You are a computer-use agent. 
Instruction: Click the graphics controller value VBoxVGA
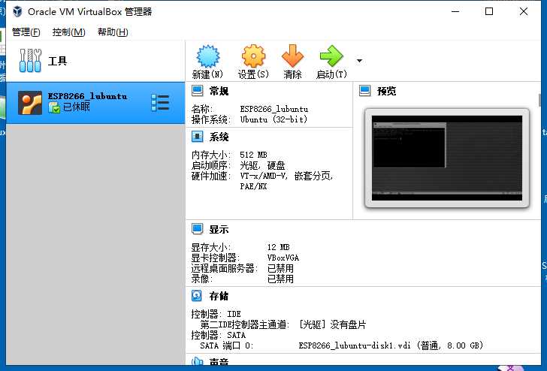tap(283, 258)
